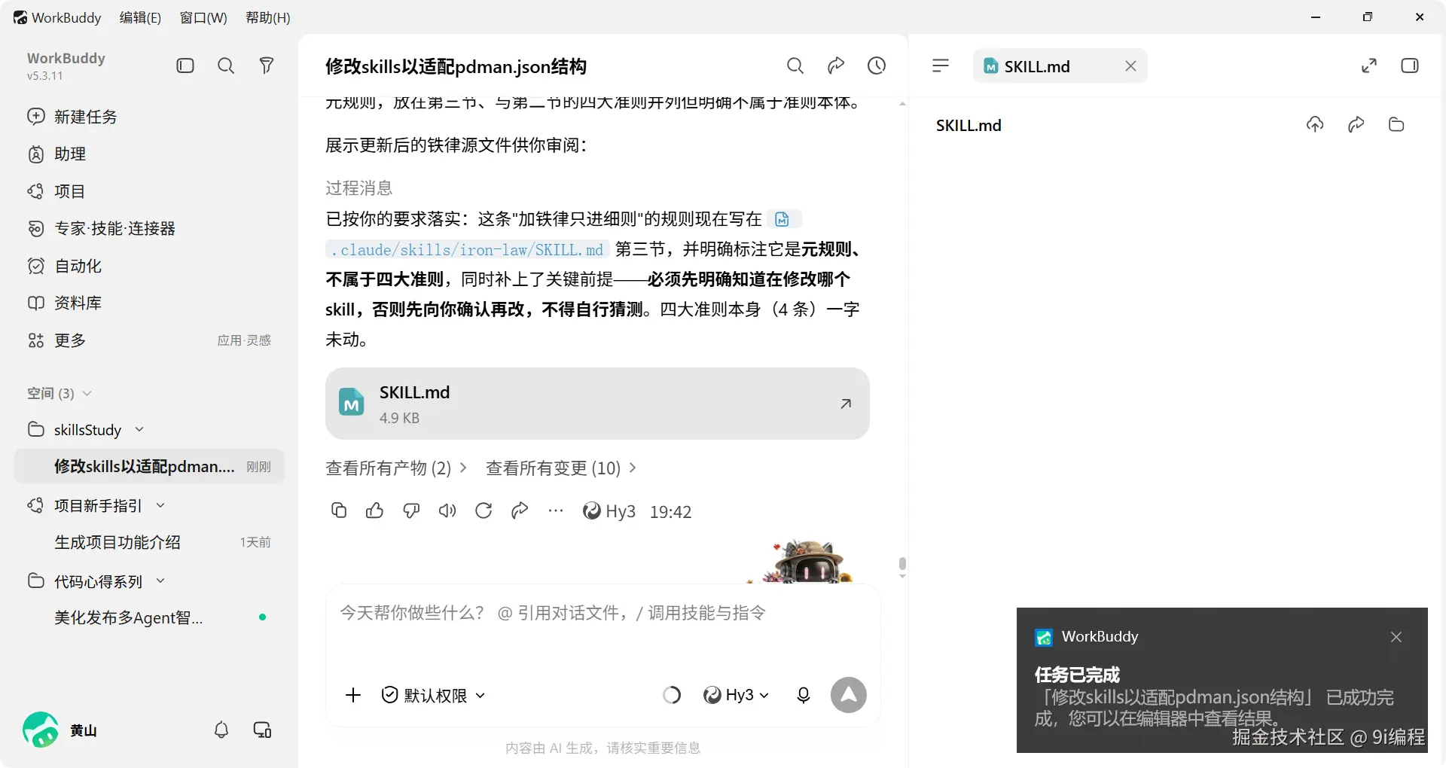Give the reply a thumbs up
The image size is (1446, 768).
pos(374,510)
